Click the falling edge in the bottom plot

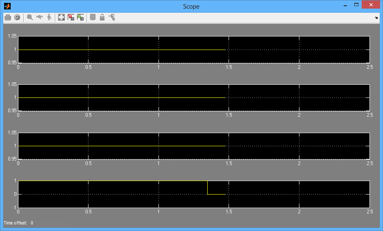pos(207,188)
